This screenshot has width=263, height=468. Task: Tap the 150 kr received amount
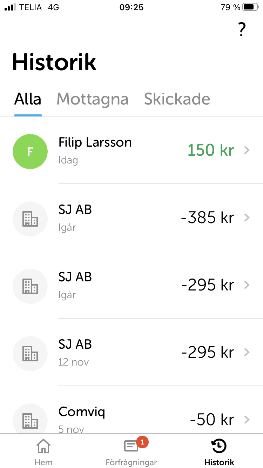pos(210,151)
